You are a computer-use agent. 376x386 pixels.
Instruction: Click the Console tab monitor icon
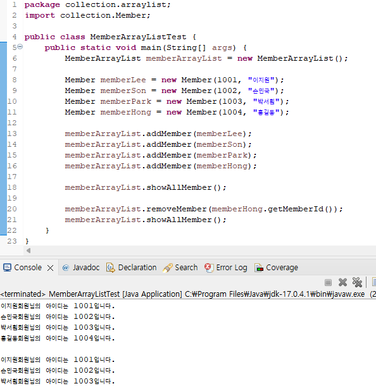coord(7,268)
